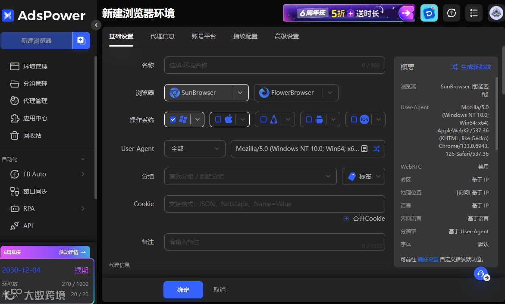Image resolution: width=505 pixels, height=304 pixels.
Task: Click the Android robot icon
Action: tap(319, 119)
